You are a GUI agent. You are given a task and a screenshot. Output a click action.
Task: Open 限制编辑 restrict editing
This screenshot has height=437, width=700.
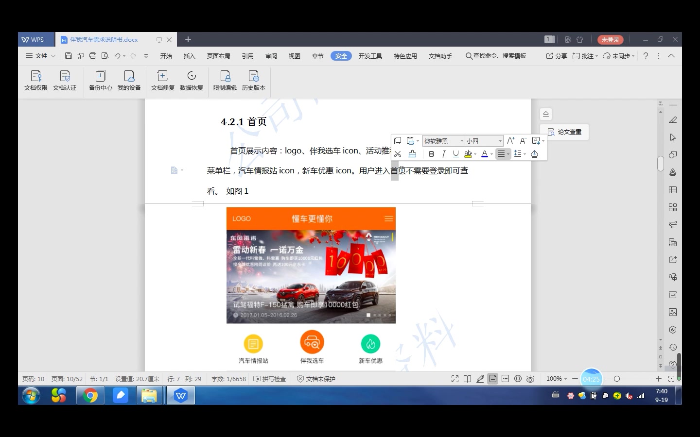(225, 81)
